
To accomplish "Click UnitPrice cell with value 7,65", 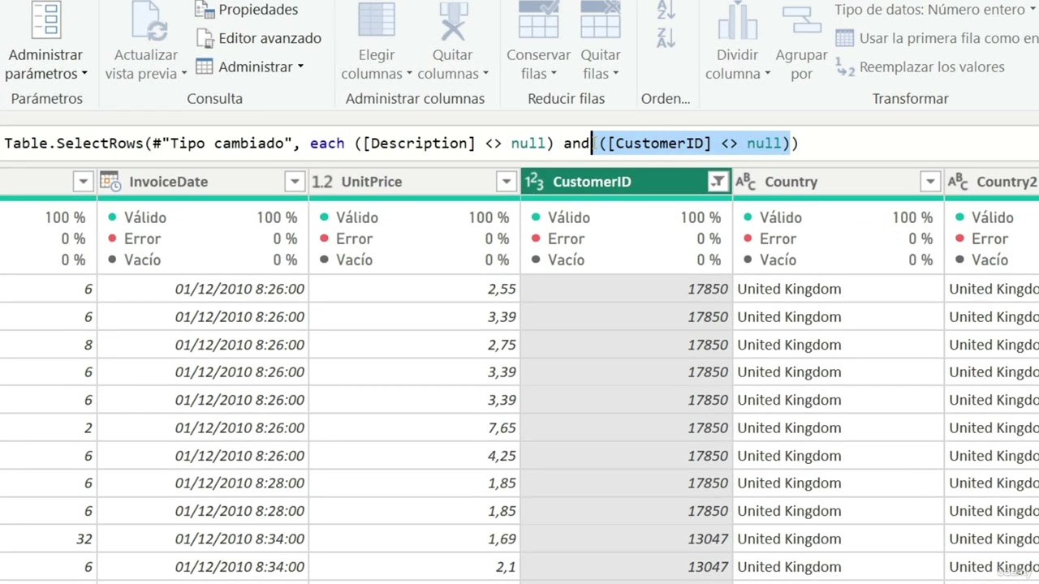I will click(x=414, y=427).
